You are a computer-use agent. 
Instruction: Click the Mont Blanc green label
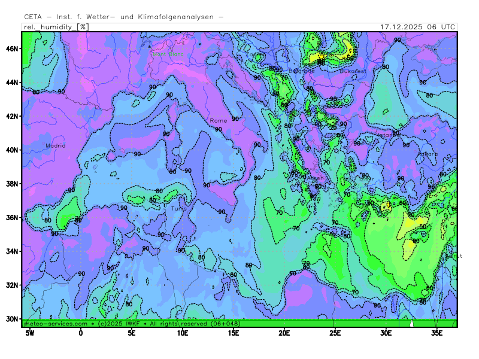coord(168,54)
